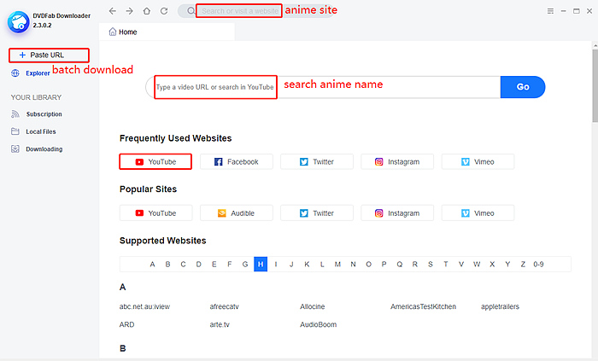
Task: Click the forward navigation arrow
Action: click(129, 11)
